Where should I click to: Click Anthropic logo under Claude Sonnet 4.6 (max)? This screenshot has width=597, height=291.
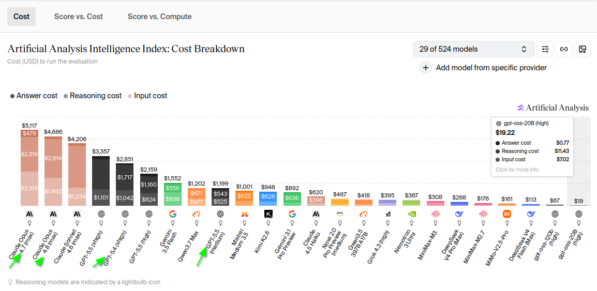point(77,214)
